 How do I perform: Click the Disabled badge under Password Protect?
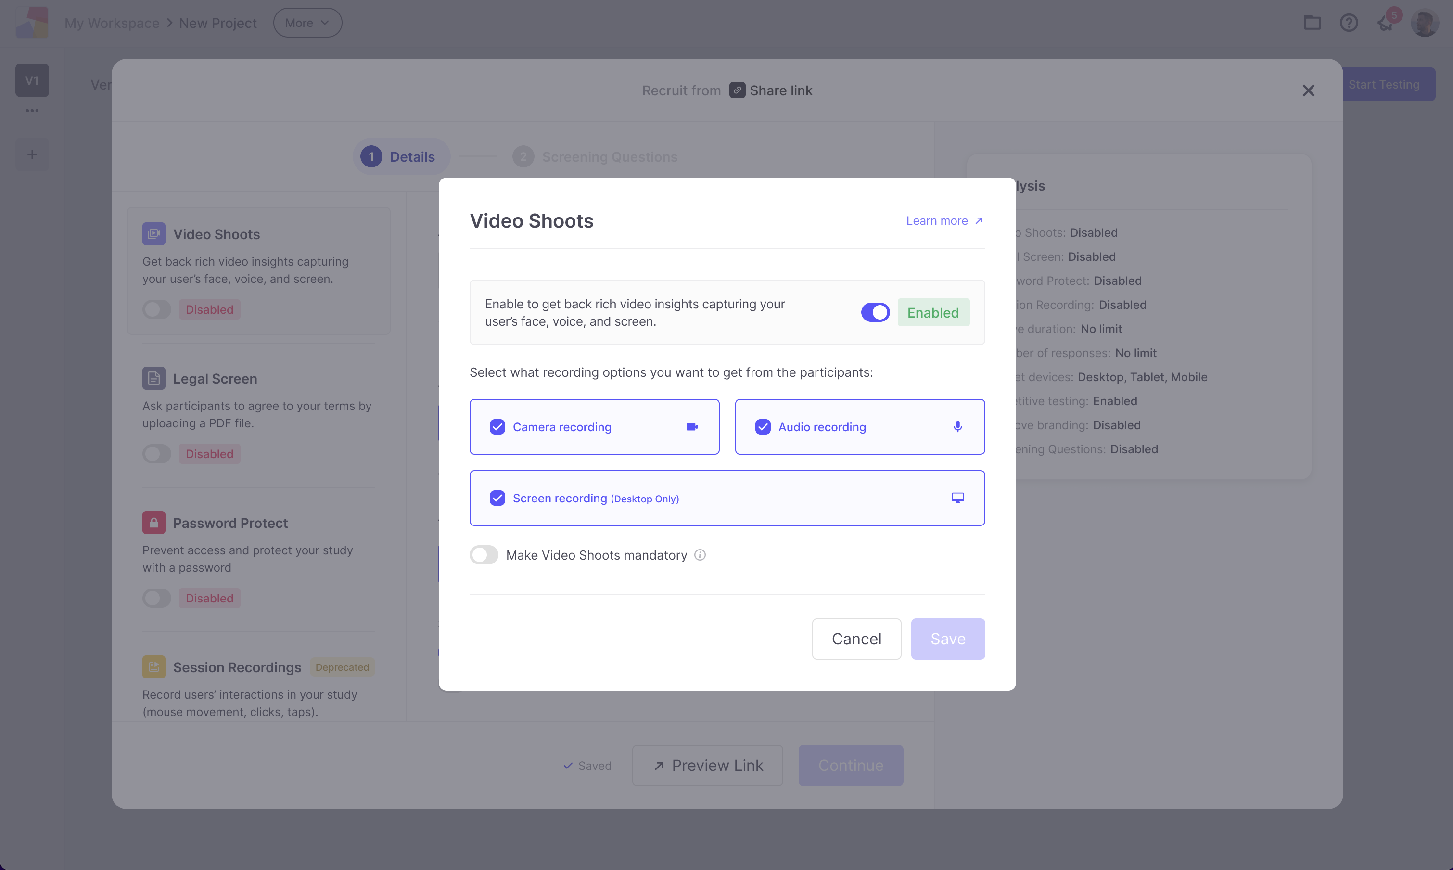[209, 598]
